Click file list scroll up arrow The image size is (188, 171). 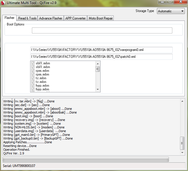point(98,64)
